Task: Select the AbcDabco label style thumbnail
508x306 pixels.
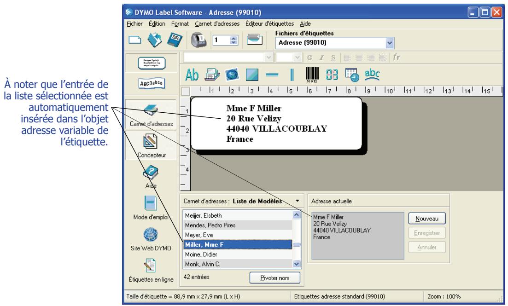Action: pyautogui.click(x=152, y=83)
